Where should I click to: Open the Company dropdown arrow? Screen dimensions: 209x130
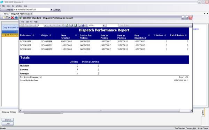coord(52,10)
